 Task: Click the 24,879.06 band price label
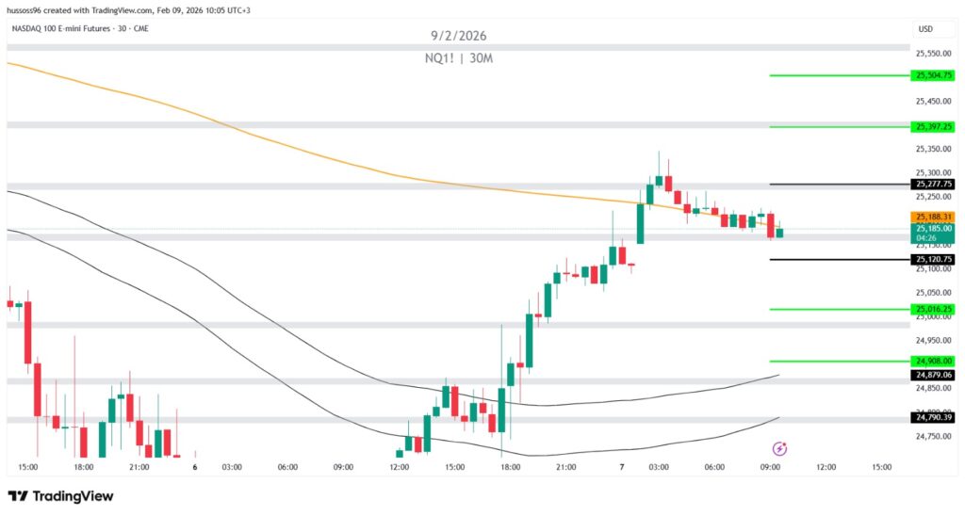933,375
